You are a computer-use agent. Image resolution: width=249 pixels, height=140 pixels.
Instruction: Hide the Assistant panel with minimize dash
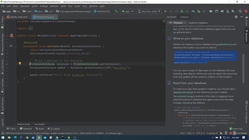241,17
